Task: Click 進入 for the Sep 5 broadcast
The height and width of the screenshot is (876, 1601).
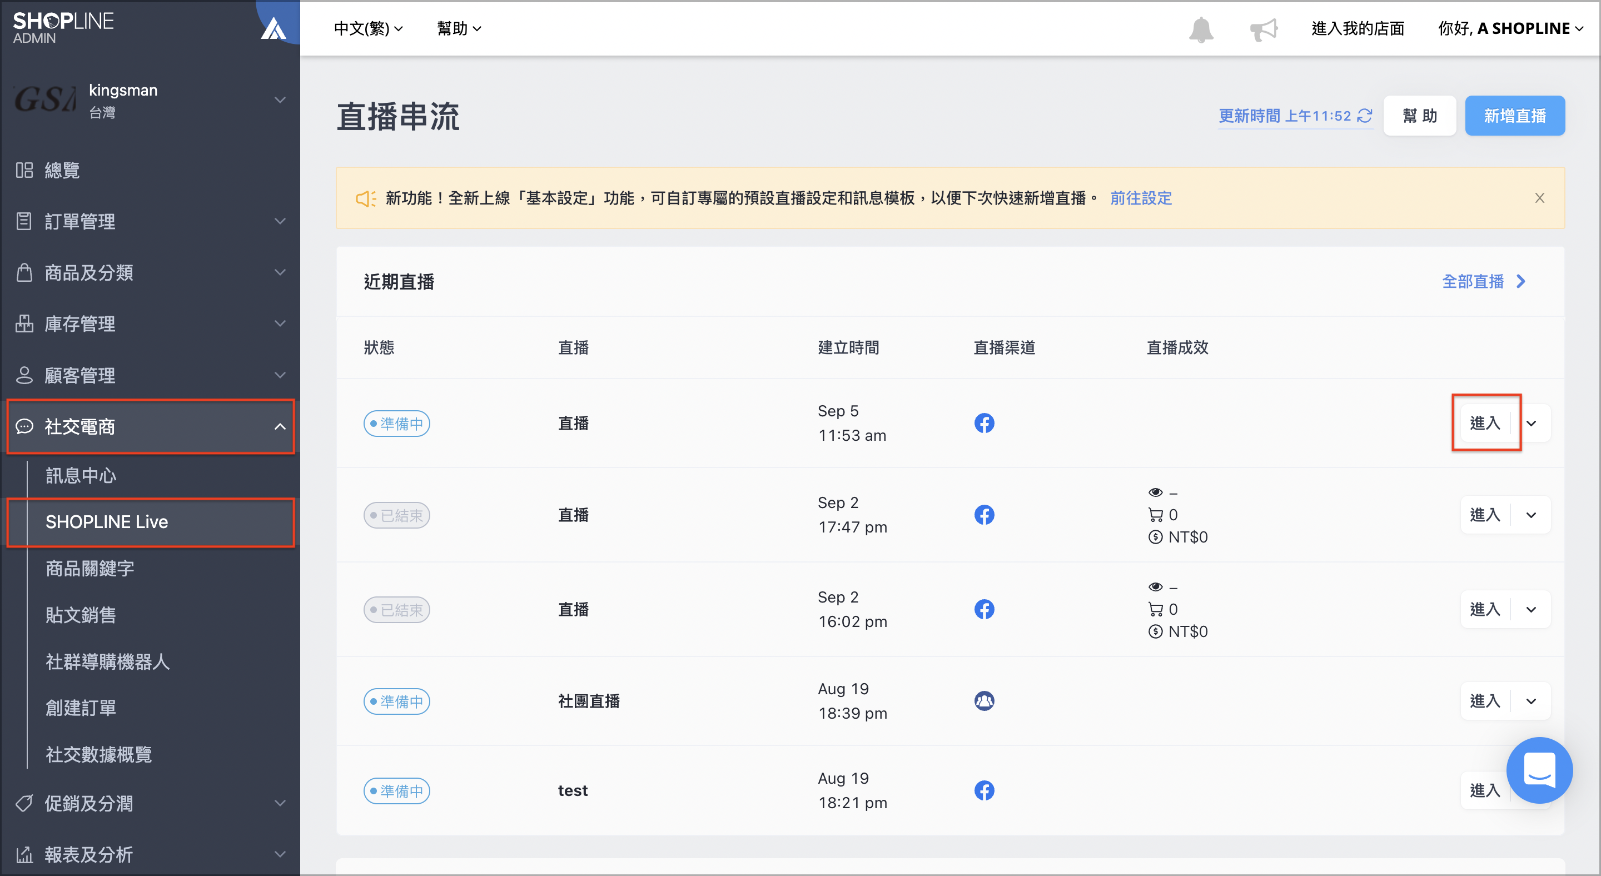Action: coord(1485,423)
